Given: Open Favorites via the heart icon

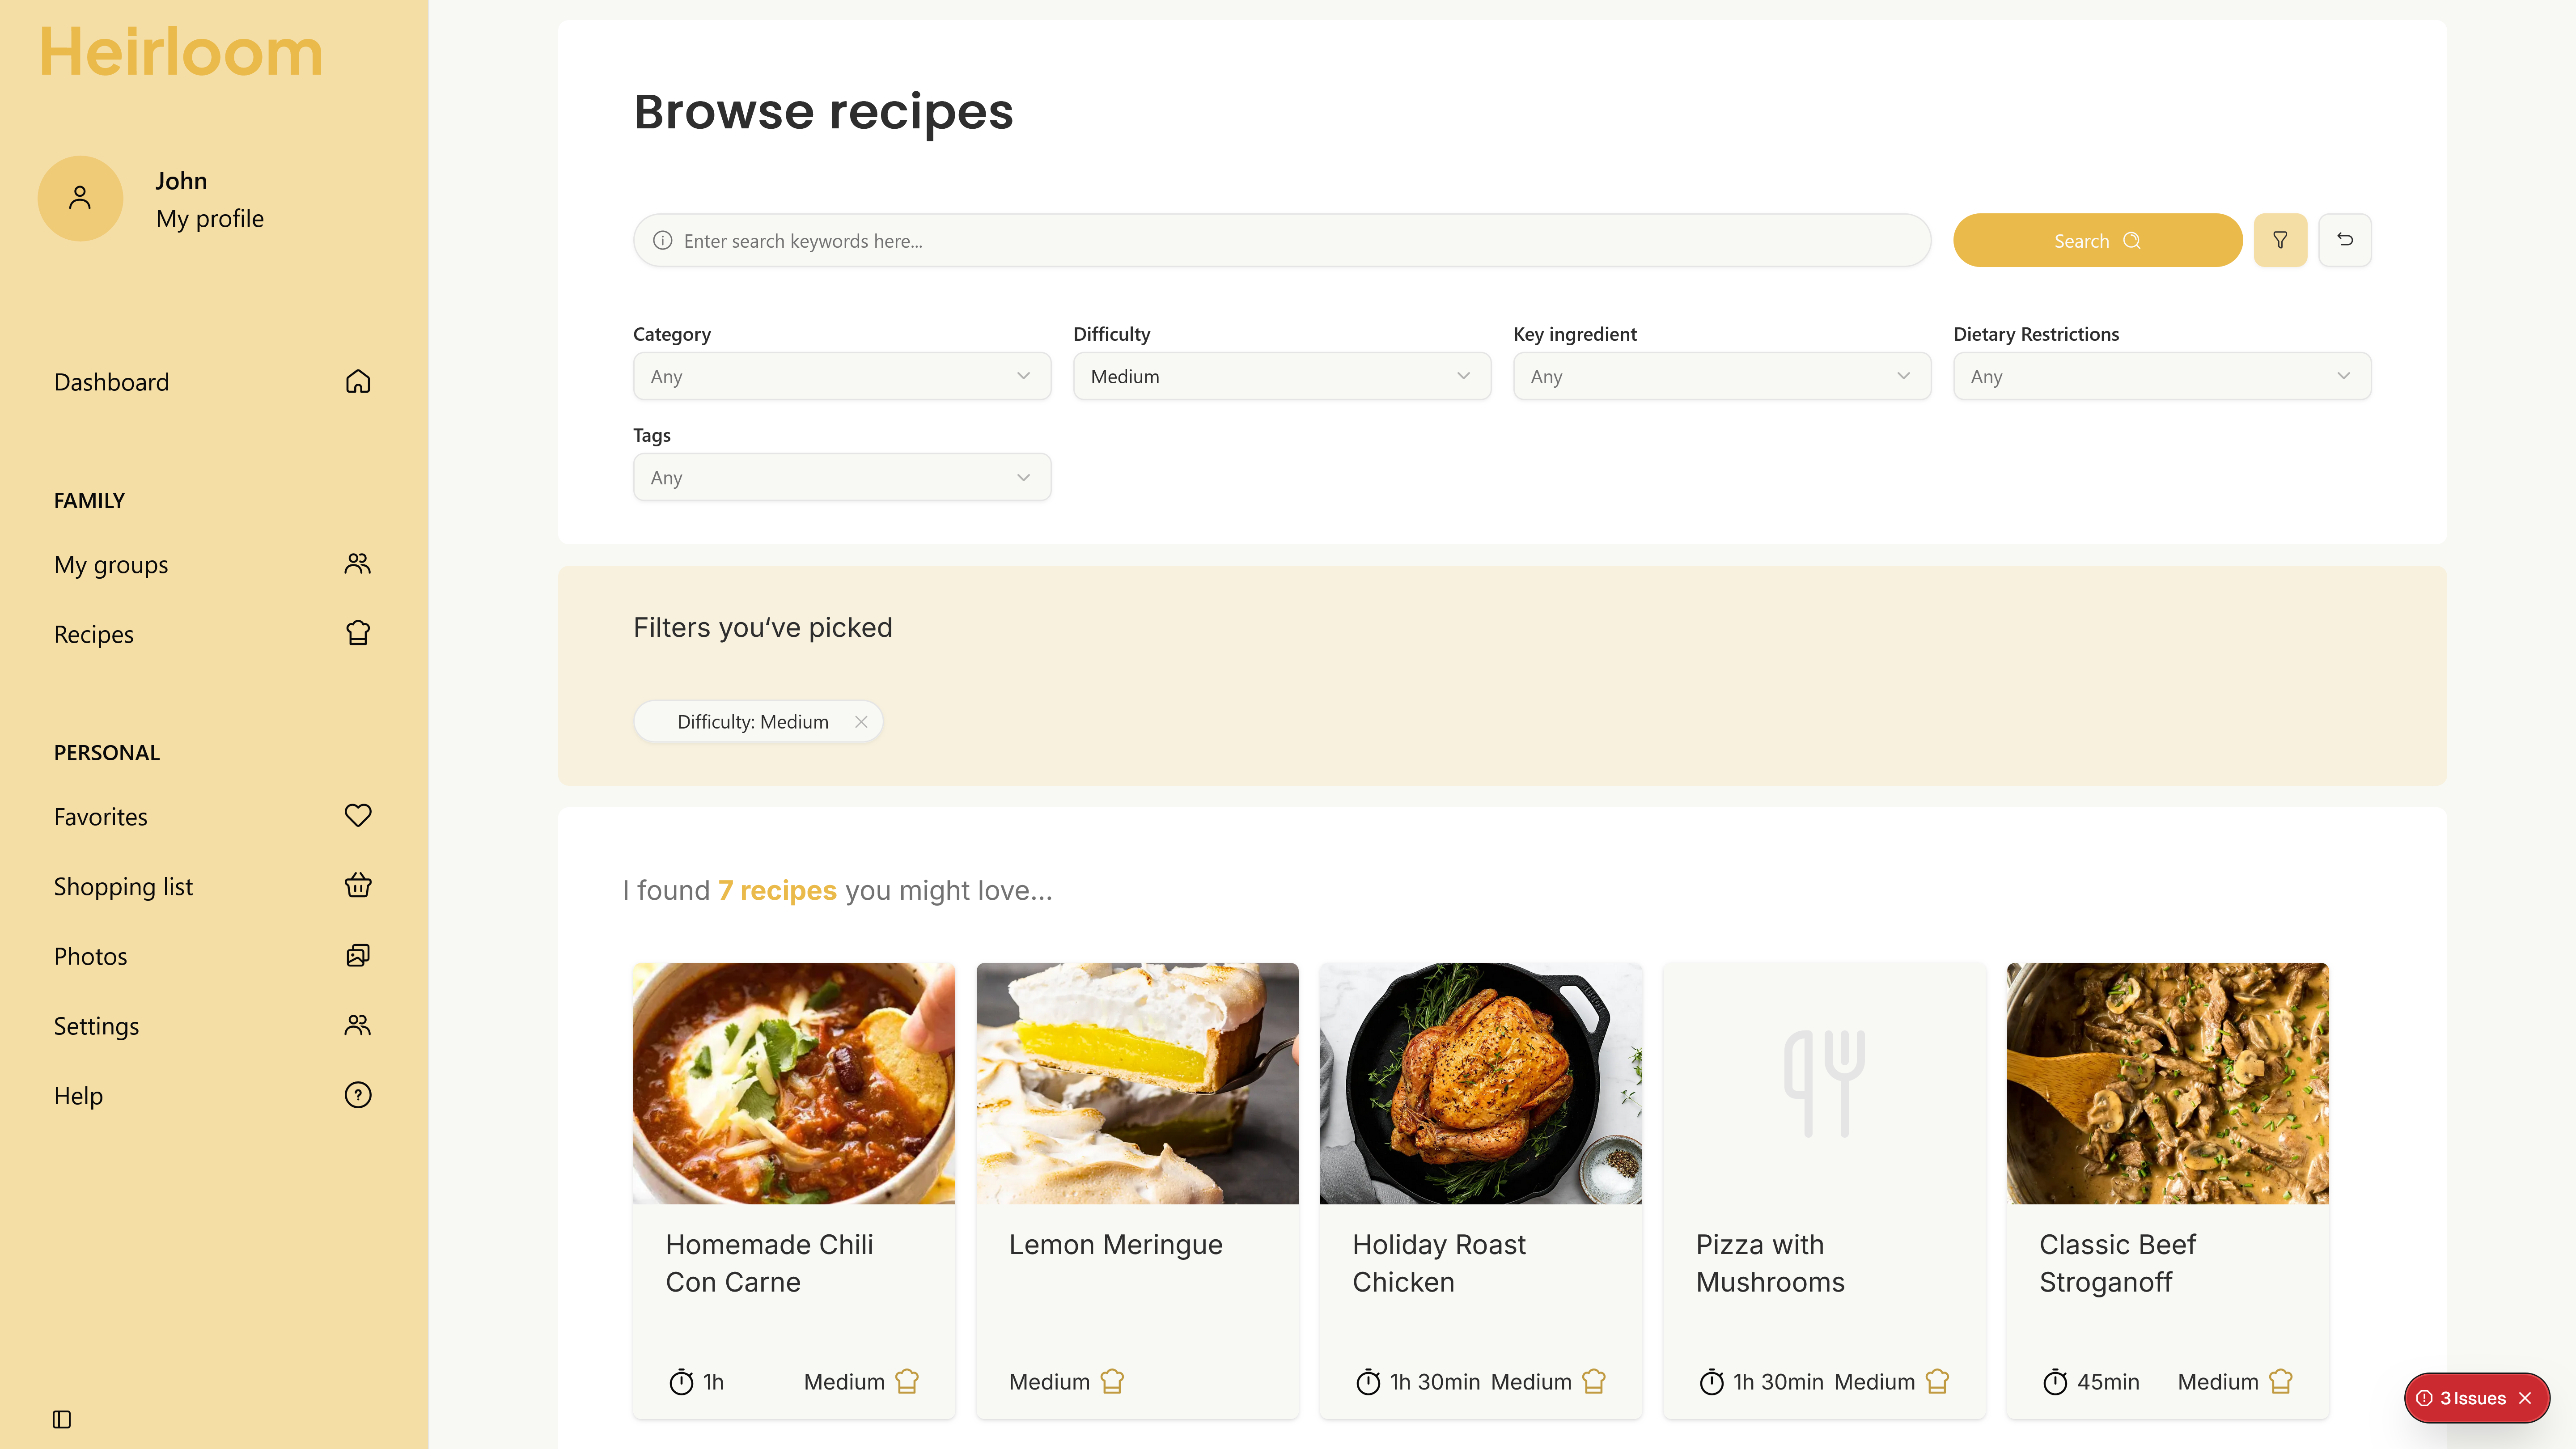Looking at the screenshot, I should coord(357,815).
